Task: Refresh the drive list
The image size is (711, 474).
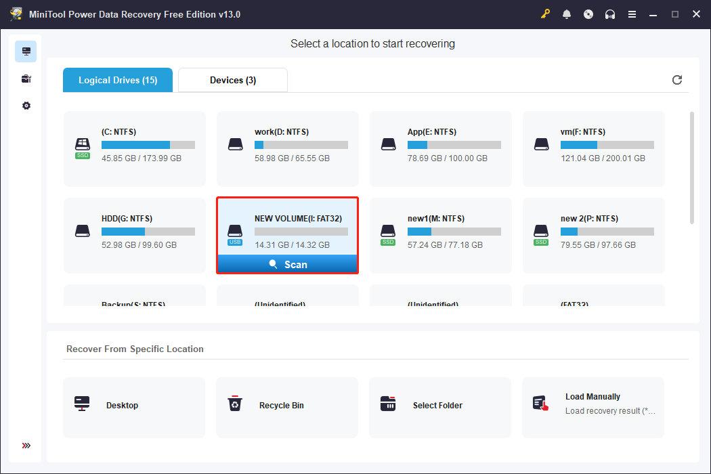Action: click(x=677, y=80)
